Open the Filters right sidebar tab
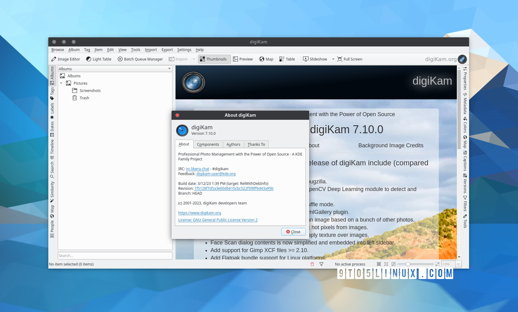The width and height of the screenshot is (518, 312). pos(465,204)
